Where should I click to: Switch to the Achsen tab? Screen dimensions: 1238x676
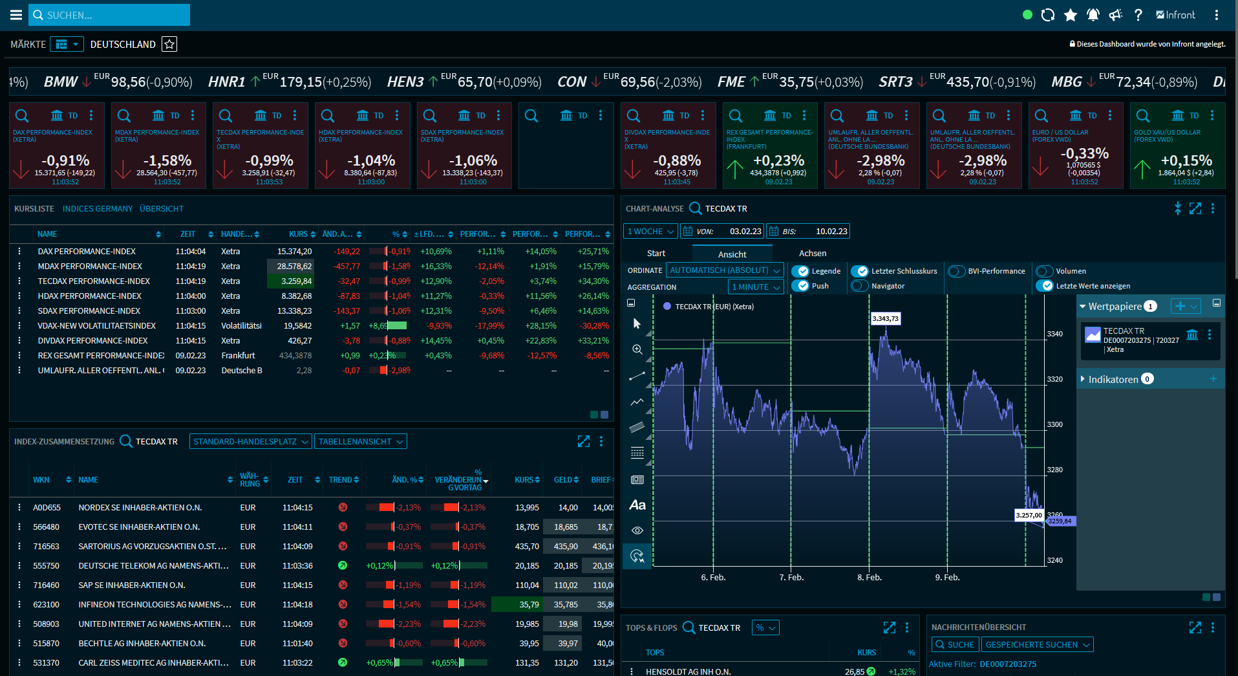[812, 254]
